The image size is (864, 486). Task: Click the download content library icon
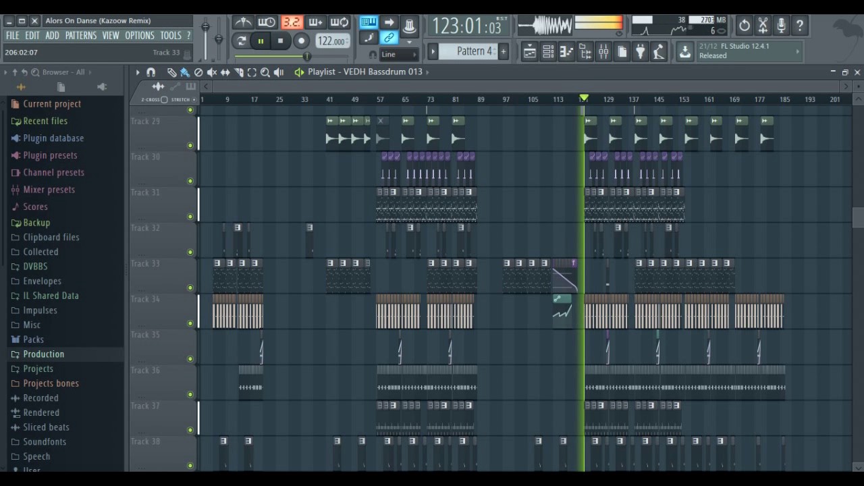click(x=684, y=51)
